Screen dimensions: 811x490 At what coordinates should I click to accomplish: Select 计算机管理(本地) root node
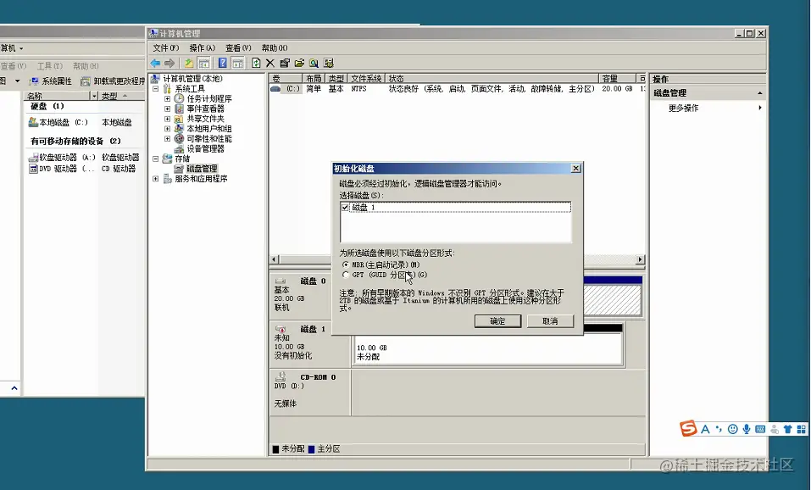(x=192, y=79)
